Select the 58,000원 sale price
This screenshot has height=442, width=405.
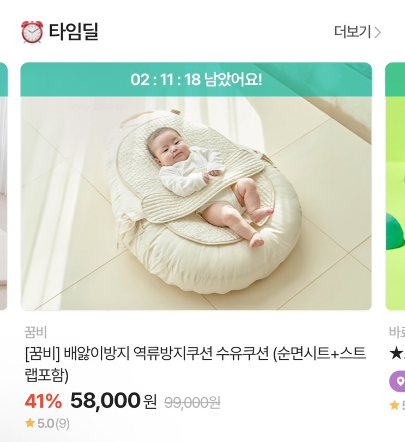[113, 402]
